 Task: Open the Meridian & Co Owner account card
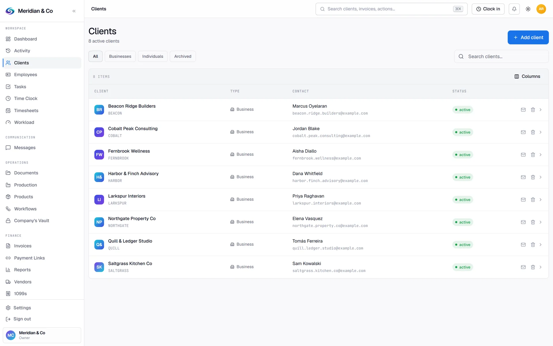[x=42, y=335]
